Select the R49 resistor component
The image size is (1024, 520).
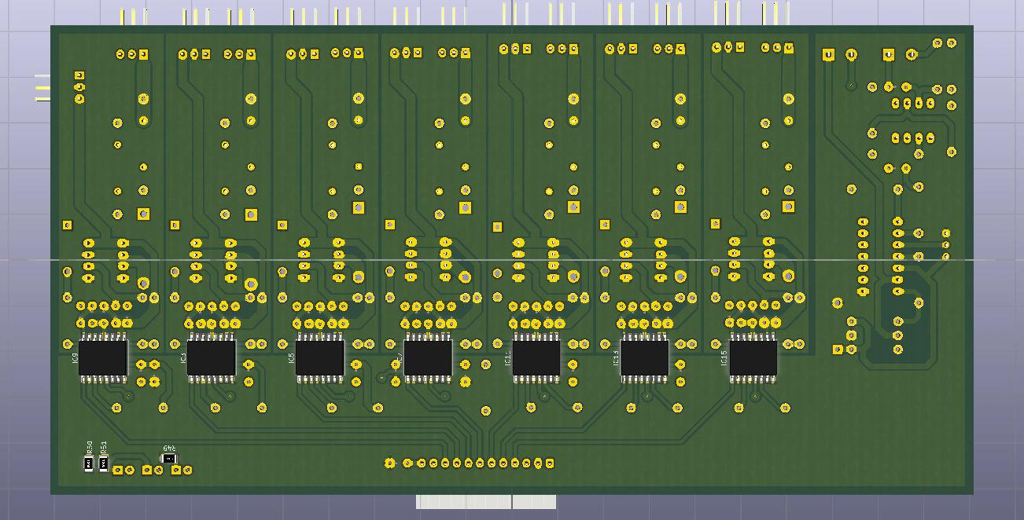(x=169, y=458)
